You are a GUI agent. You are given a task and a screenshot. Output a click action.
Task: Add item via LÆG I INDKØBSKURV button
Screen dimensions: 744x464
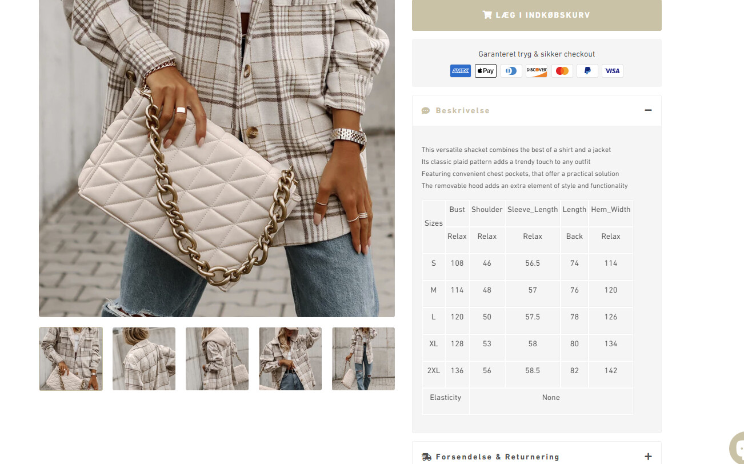coord(537,15)
